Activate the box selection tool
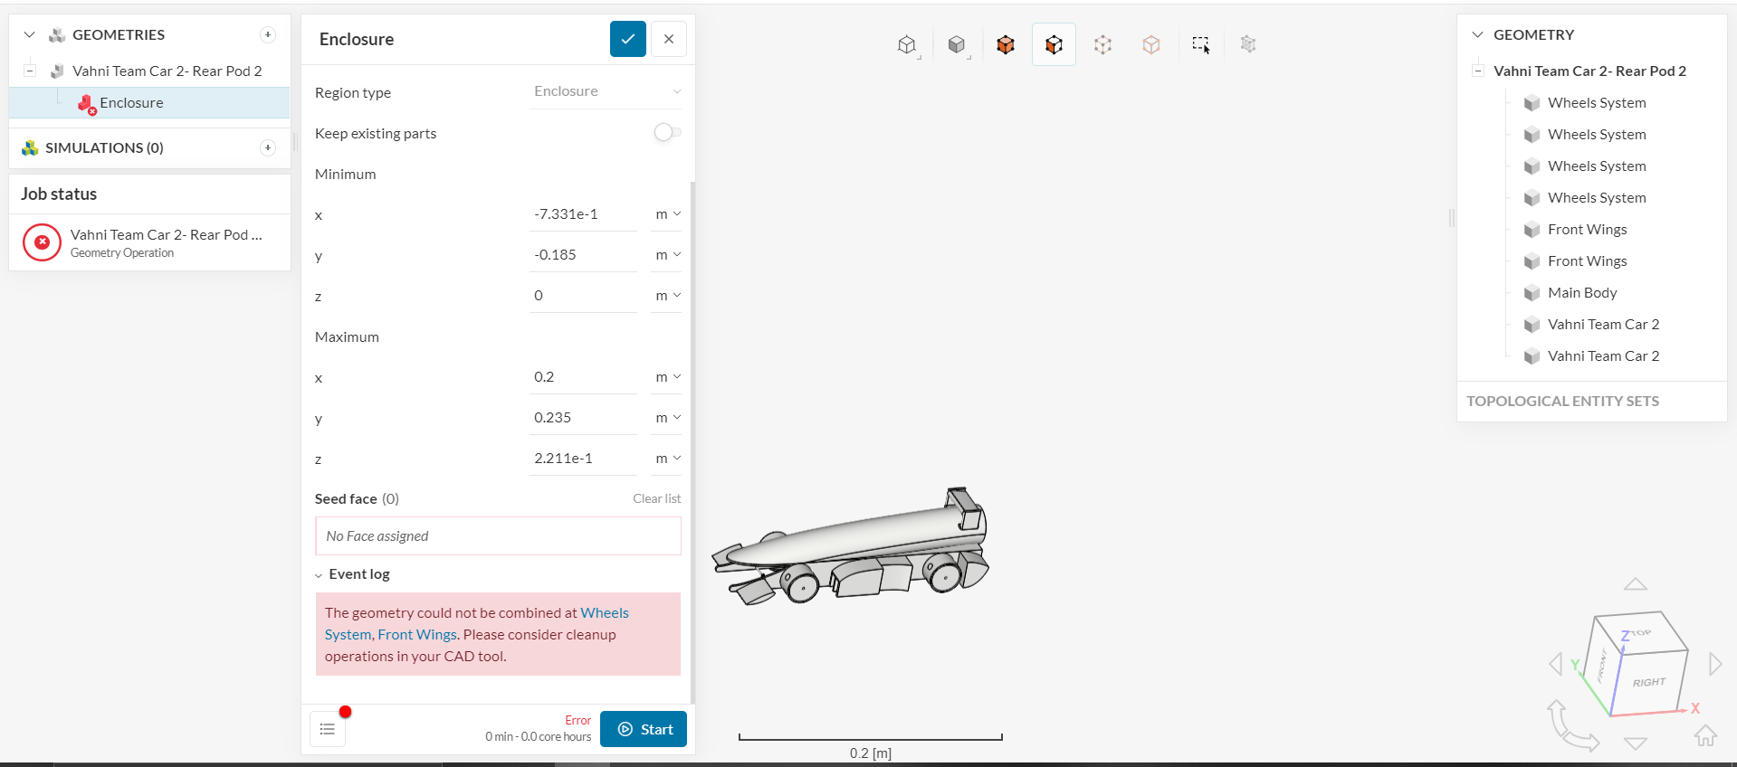Screen dimensions: 1737x767 (x=1201, y=44)
